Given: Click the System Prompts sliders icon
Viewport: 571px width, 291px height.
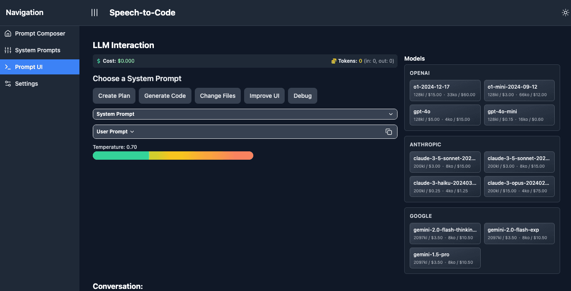Looking at the screenshot, I should [x=8, y=50].
